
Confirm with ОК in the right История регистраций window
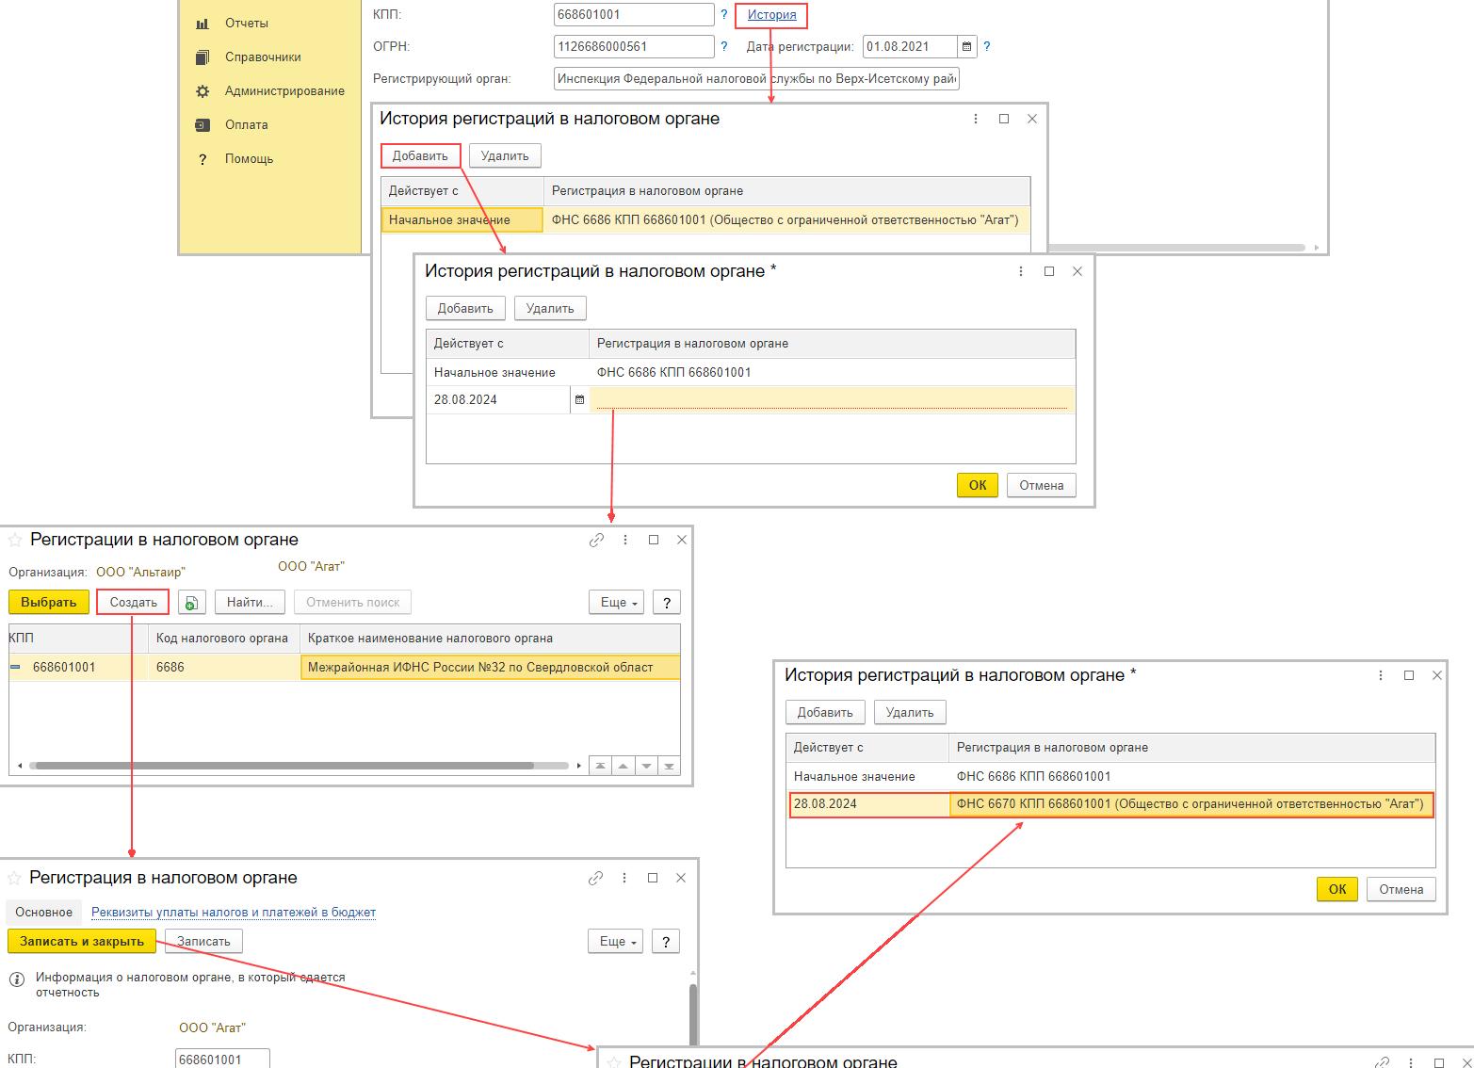[1337, 889]
